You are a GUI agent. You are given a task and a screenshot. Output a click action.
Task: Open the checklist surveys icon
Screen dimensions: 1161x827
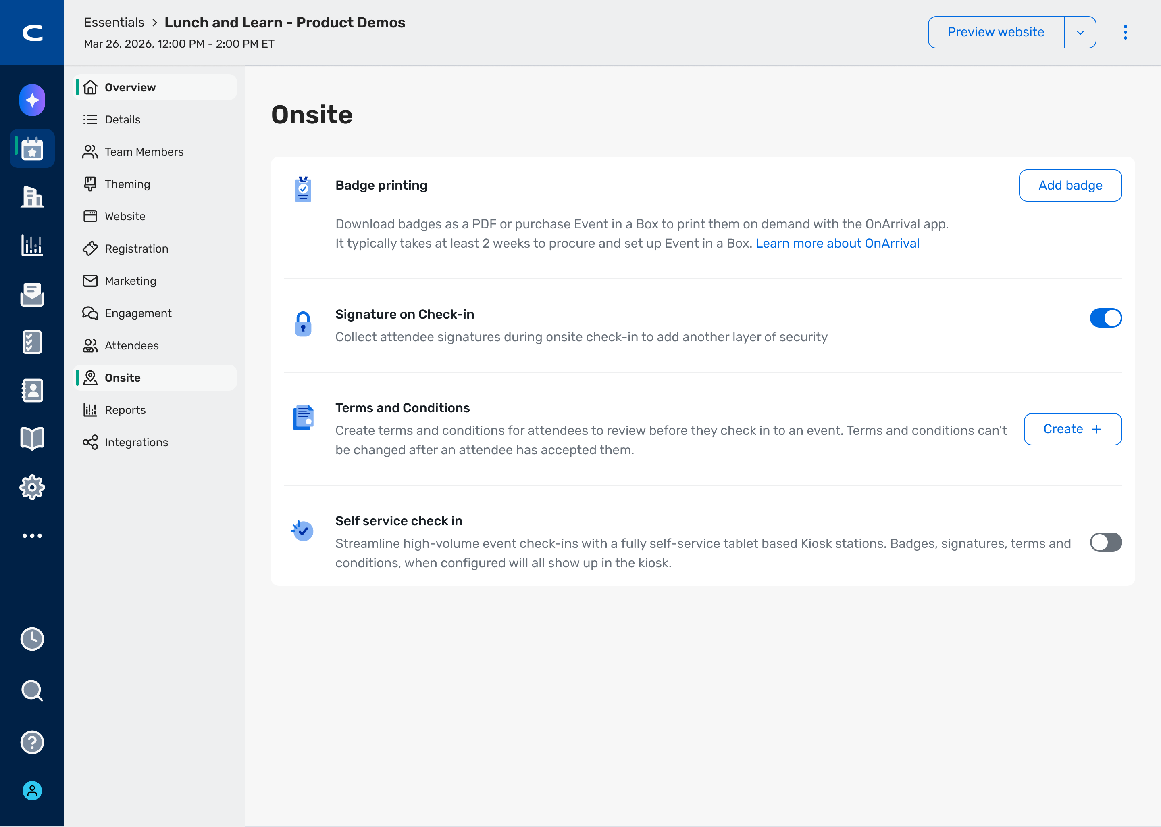[x=32, y=342]
